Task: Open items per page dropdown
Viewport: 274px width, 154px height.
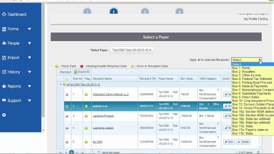Action: coord(95,152)
